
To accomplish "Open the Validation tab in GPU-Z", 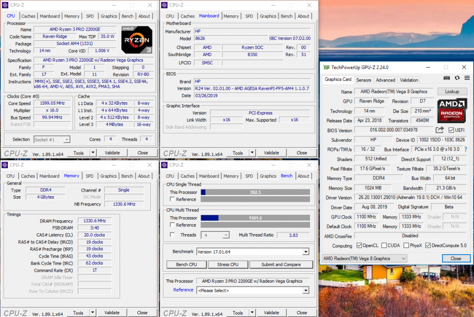I will pos(409,80).
